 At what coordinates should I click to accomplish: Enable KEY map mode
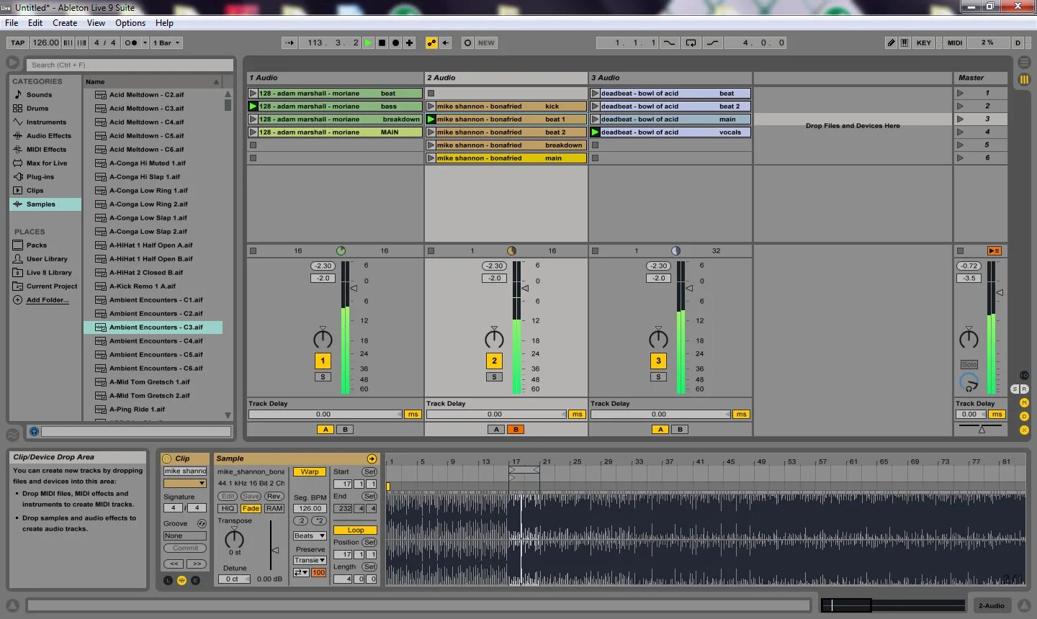(924, 42)
